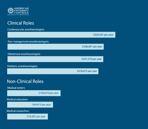Click the American University of Antigua logo
The image size is (148, 129).
(18, 11)
